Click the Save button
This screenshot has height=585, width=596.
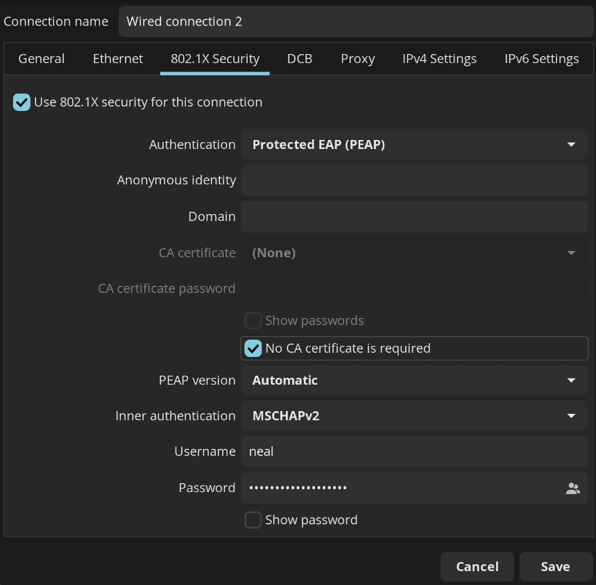[x=555, y=566]
